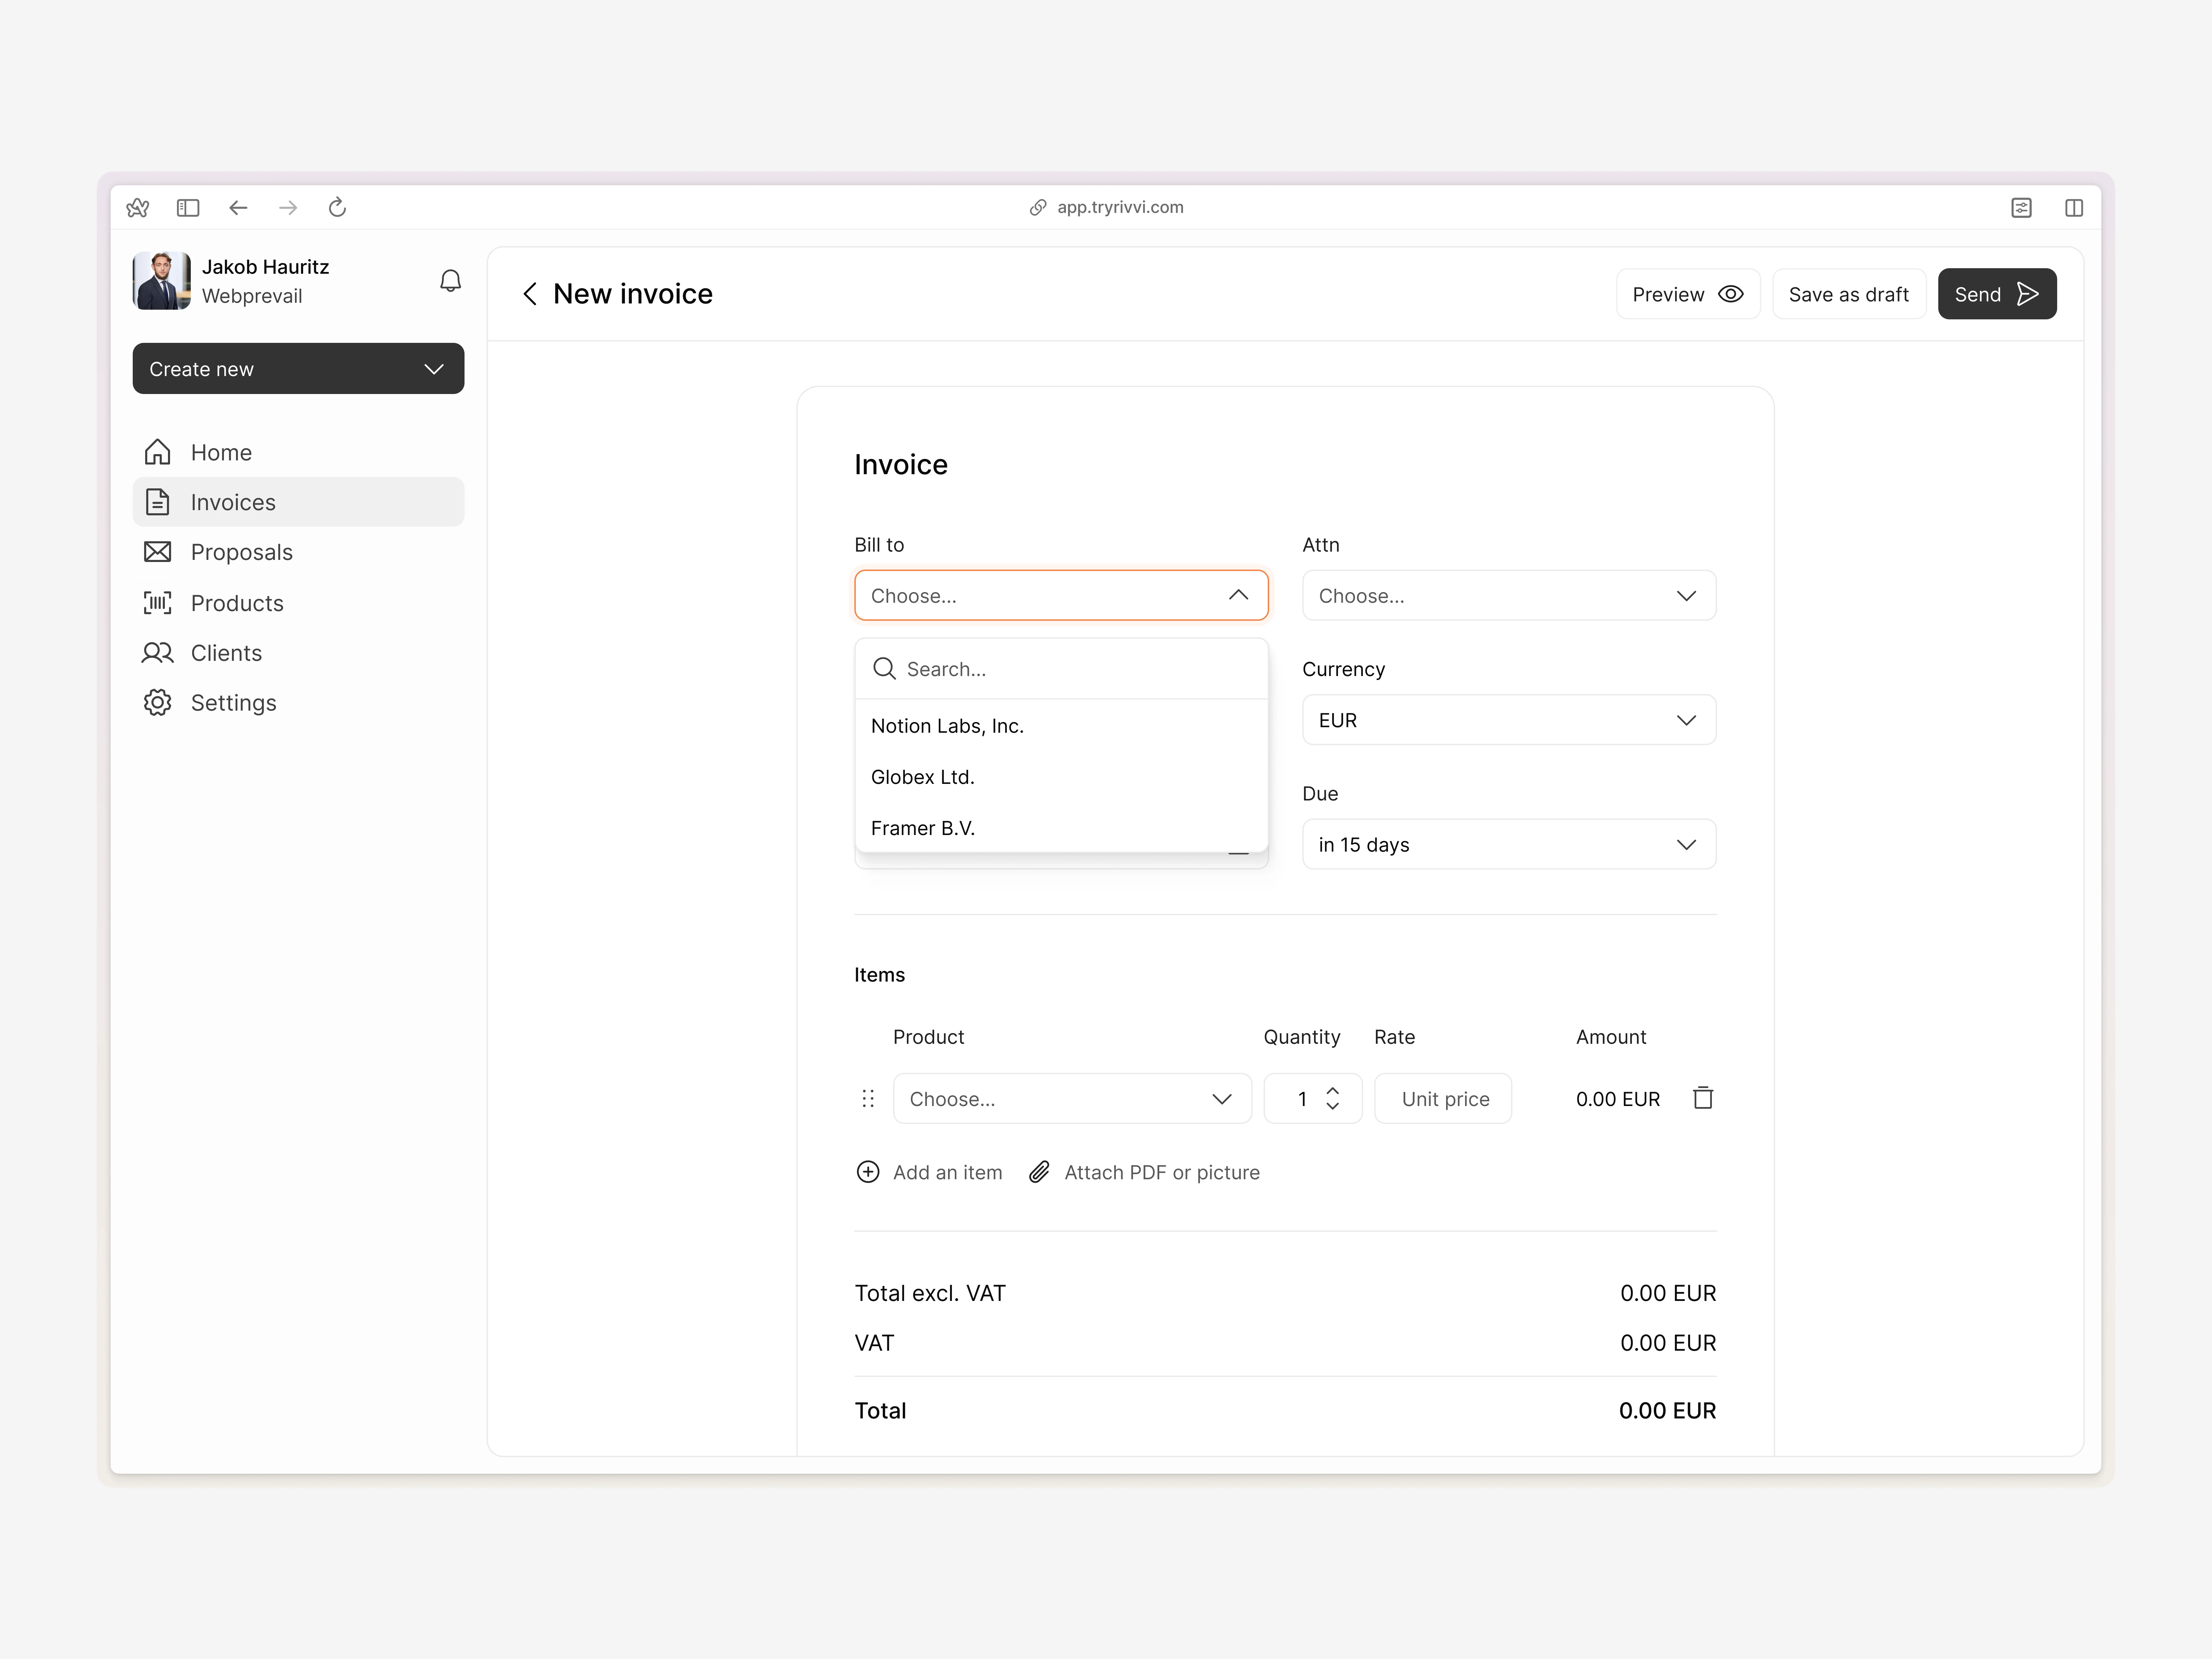Click Attach PDF or picture
The height and width of the screenshot is (1659, 2212).
click(x=1144, y=1172)
